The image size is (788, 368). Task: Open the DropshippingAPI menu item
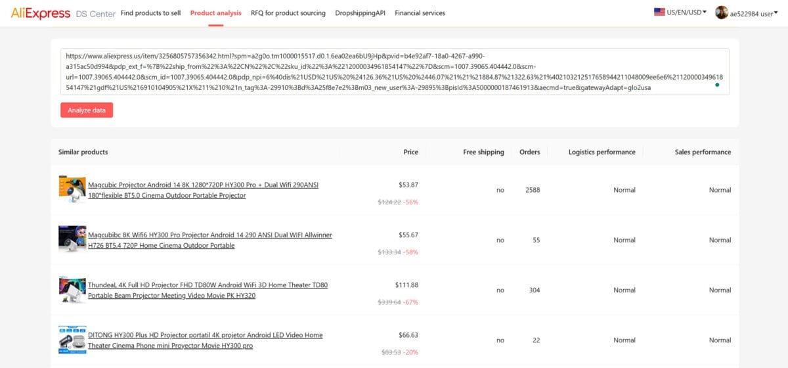pyautogui.click(x=360, y=12)
